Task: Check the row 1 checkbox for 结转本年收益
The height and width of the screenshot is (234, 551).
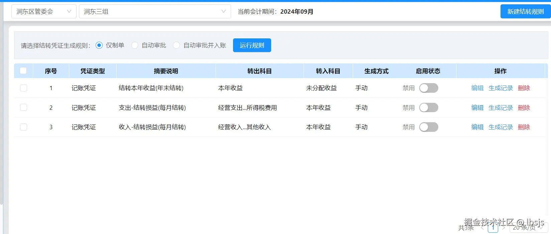Action: click(23, 88)
